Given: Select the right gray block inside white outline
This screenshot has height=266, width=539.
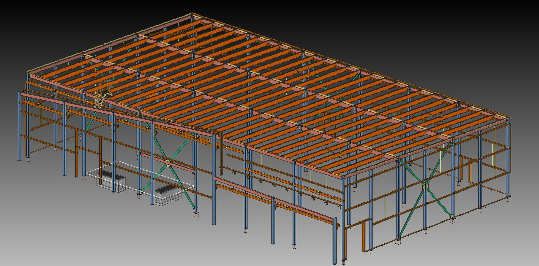Looking at the screenshot, I should [x=168, y=195].
